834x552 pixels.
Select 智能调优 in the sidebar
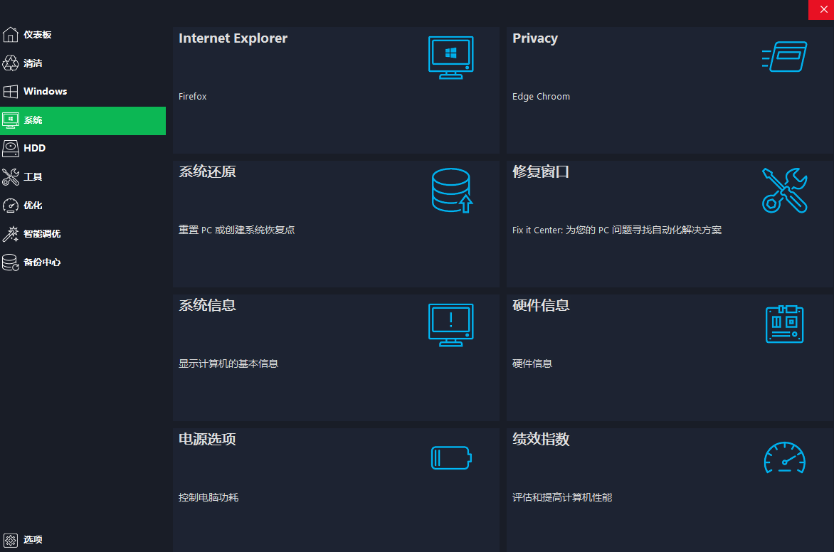41,234
